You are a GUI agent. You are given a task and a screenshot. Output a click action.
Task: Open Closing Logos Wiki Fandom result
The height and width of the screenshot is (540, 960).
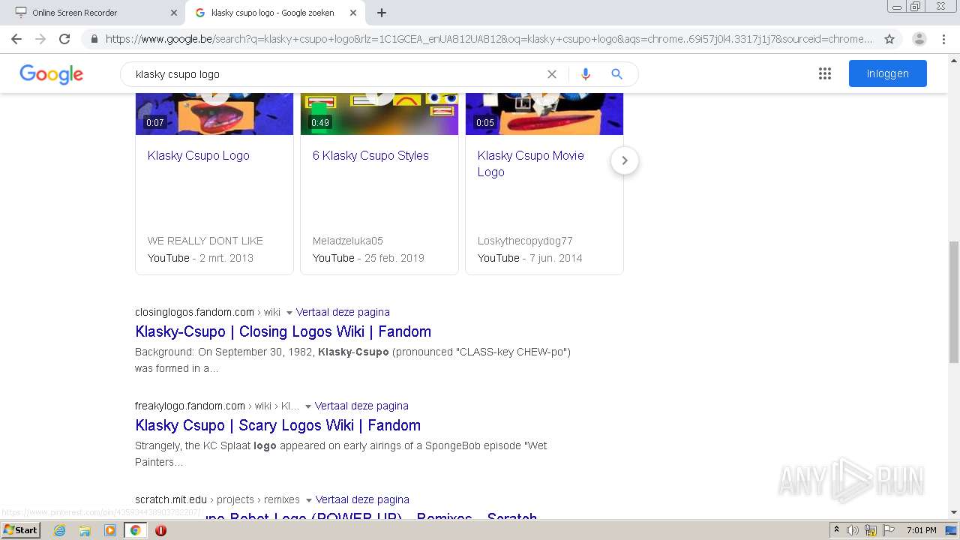(x=283, y=331)
